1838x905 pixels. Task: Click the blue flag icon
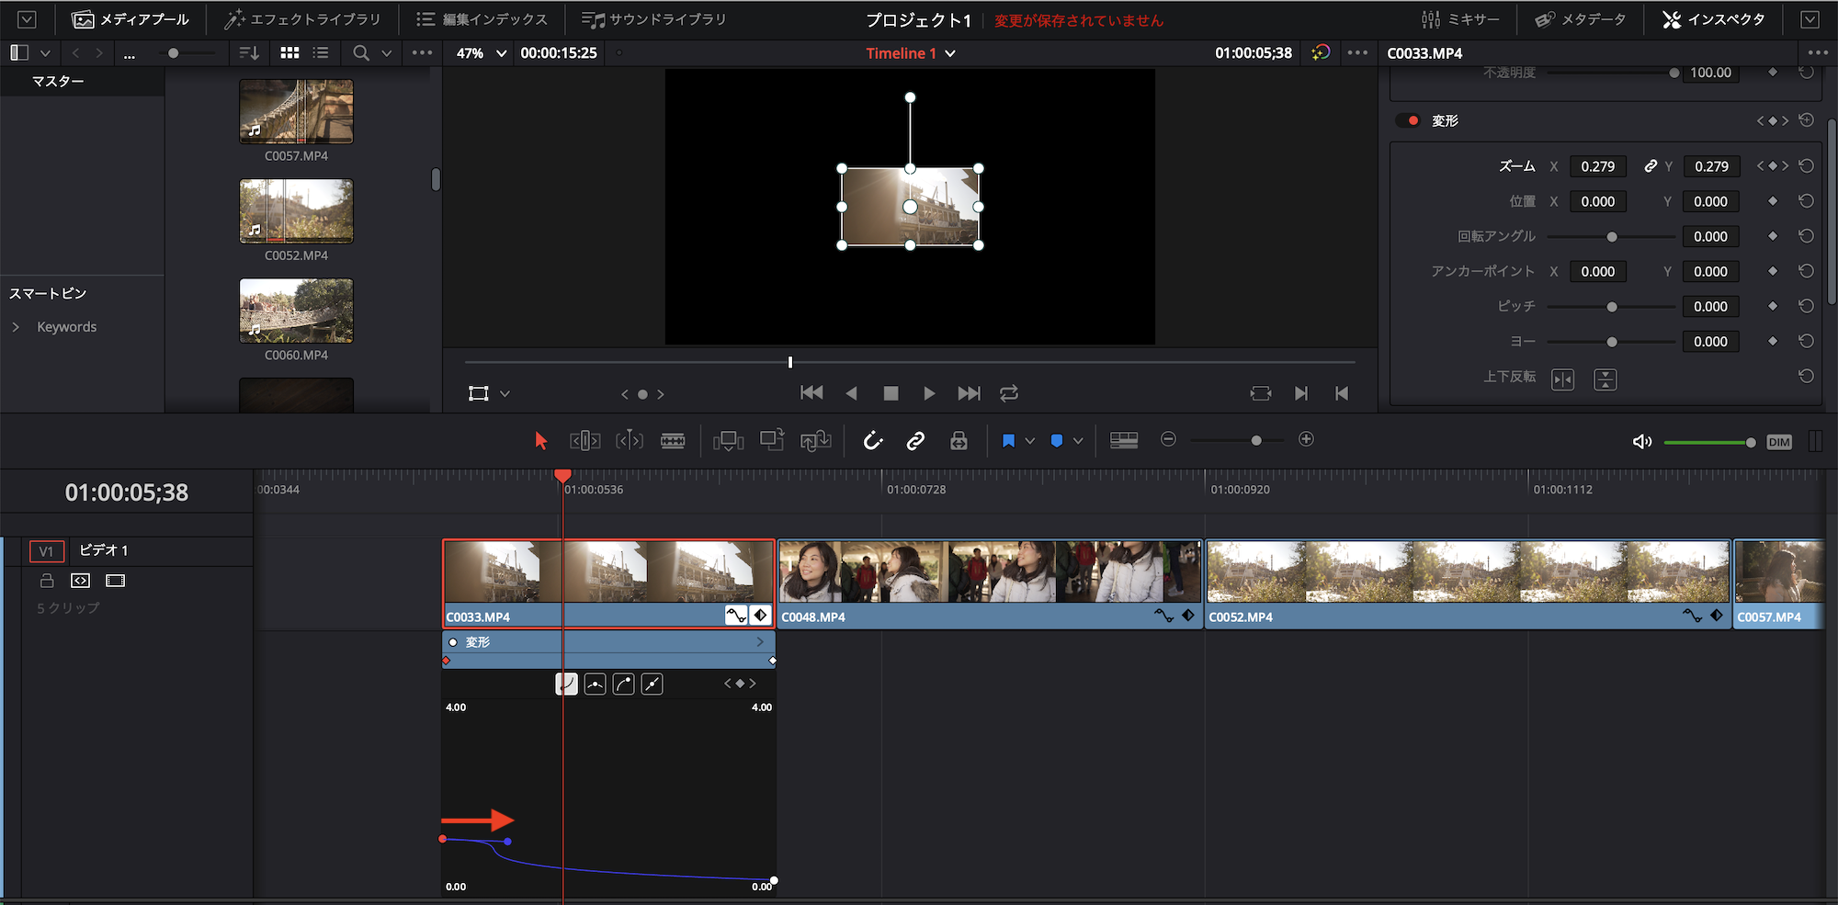click(1008, 441)
